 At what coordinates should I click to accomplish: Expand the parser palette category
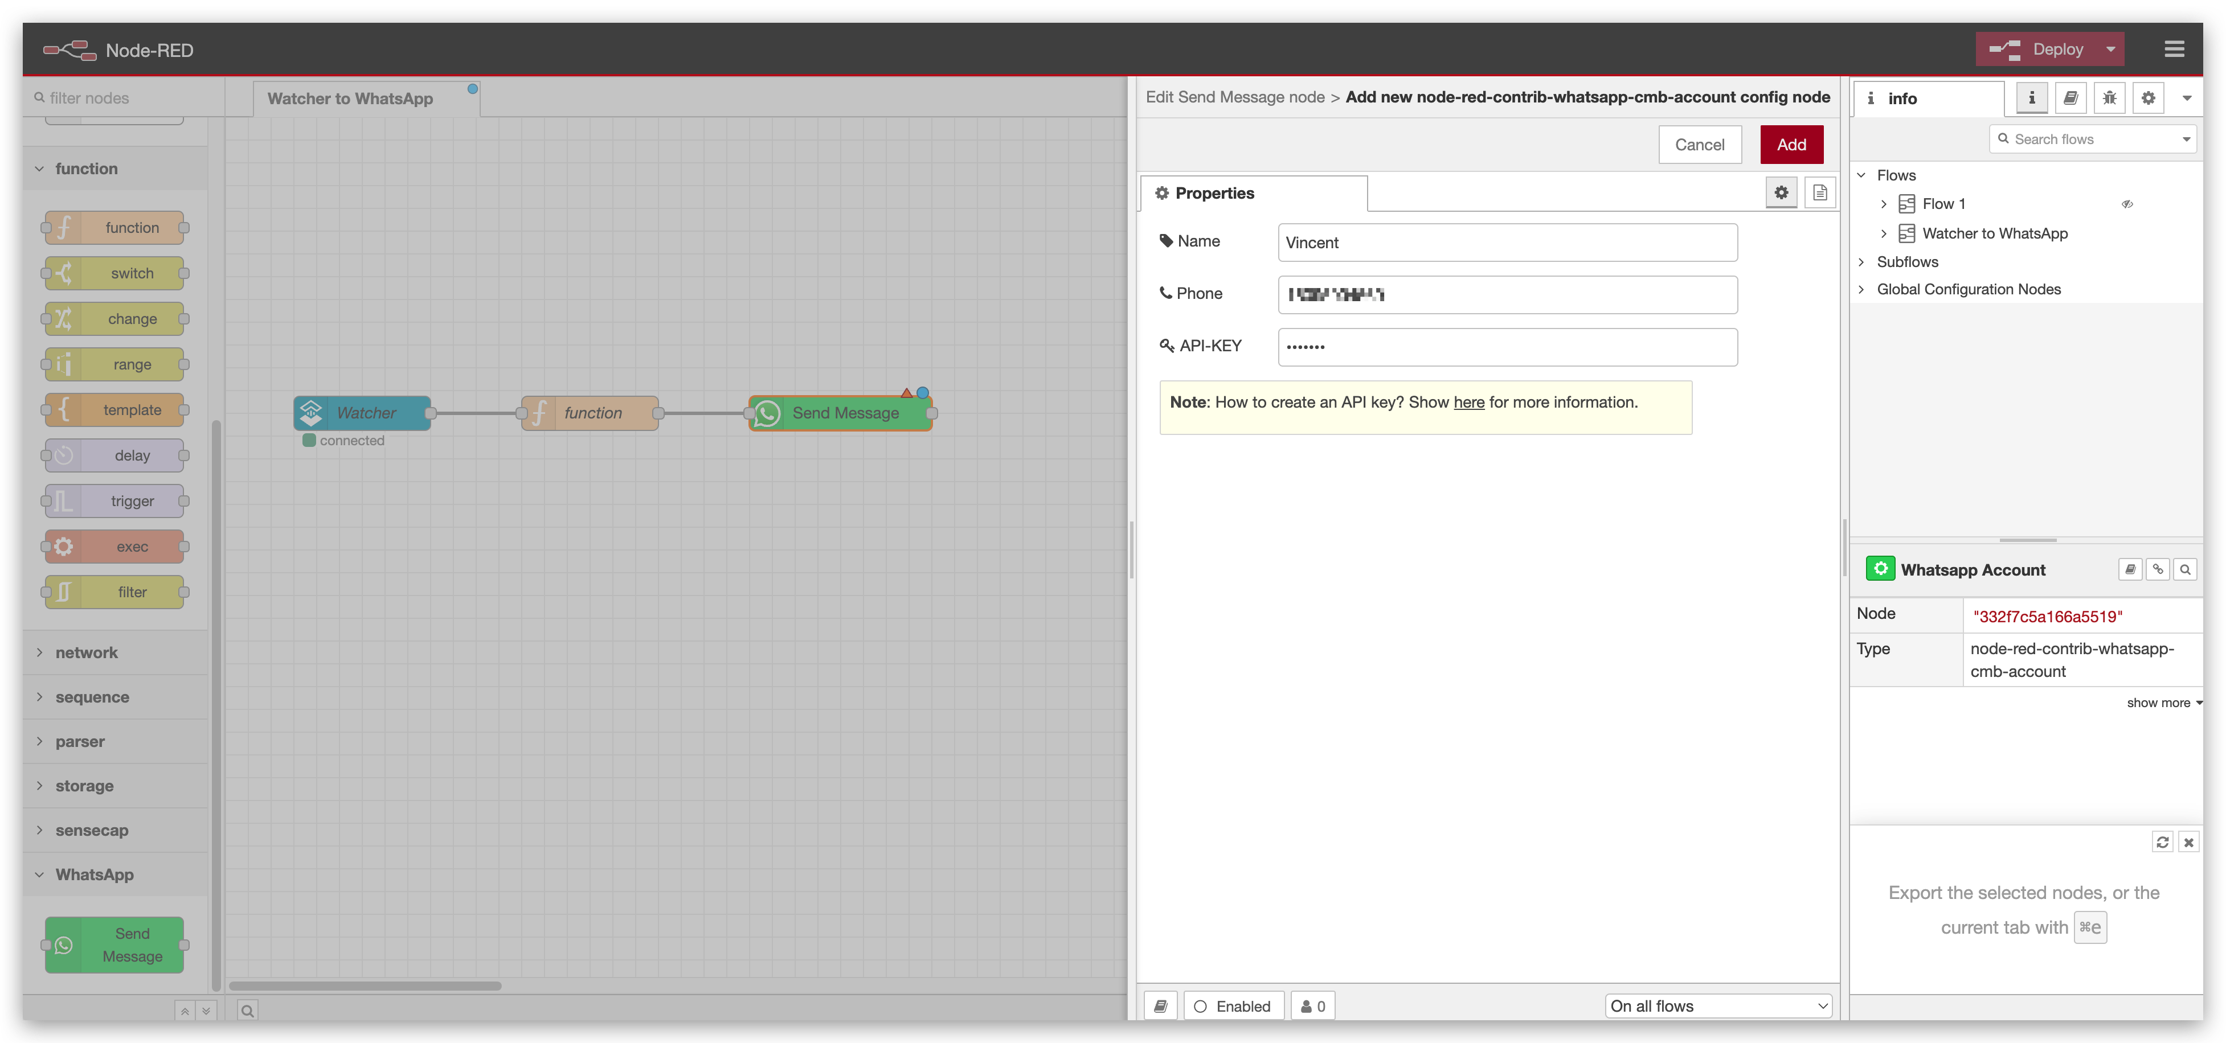pos(115,742)
